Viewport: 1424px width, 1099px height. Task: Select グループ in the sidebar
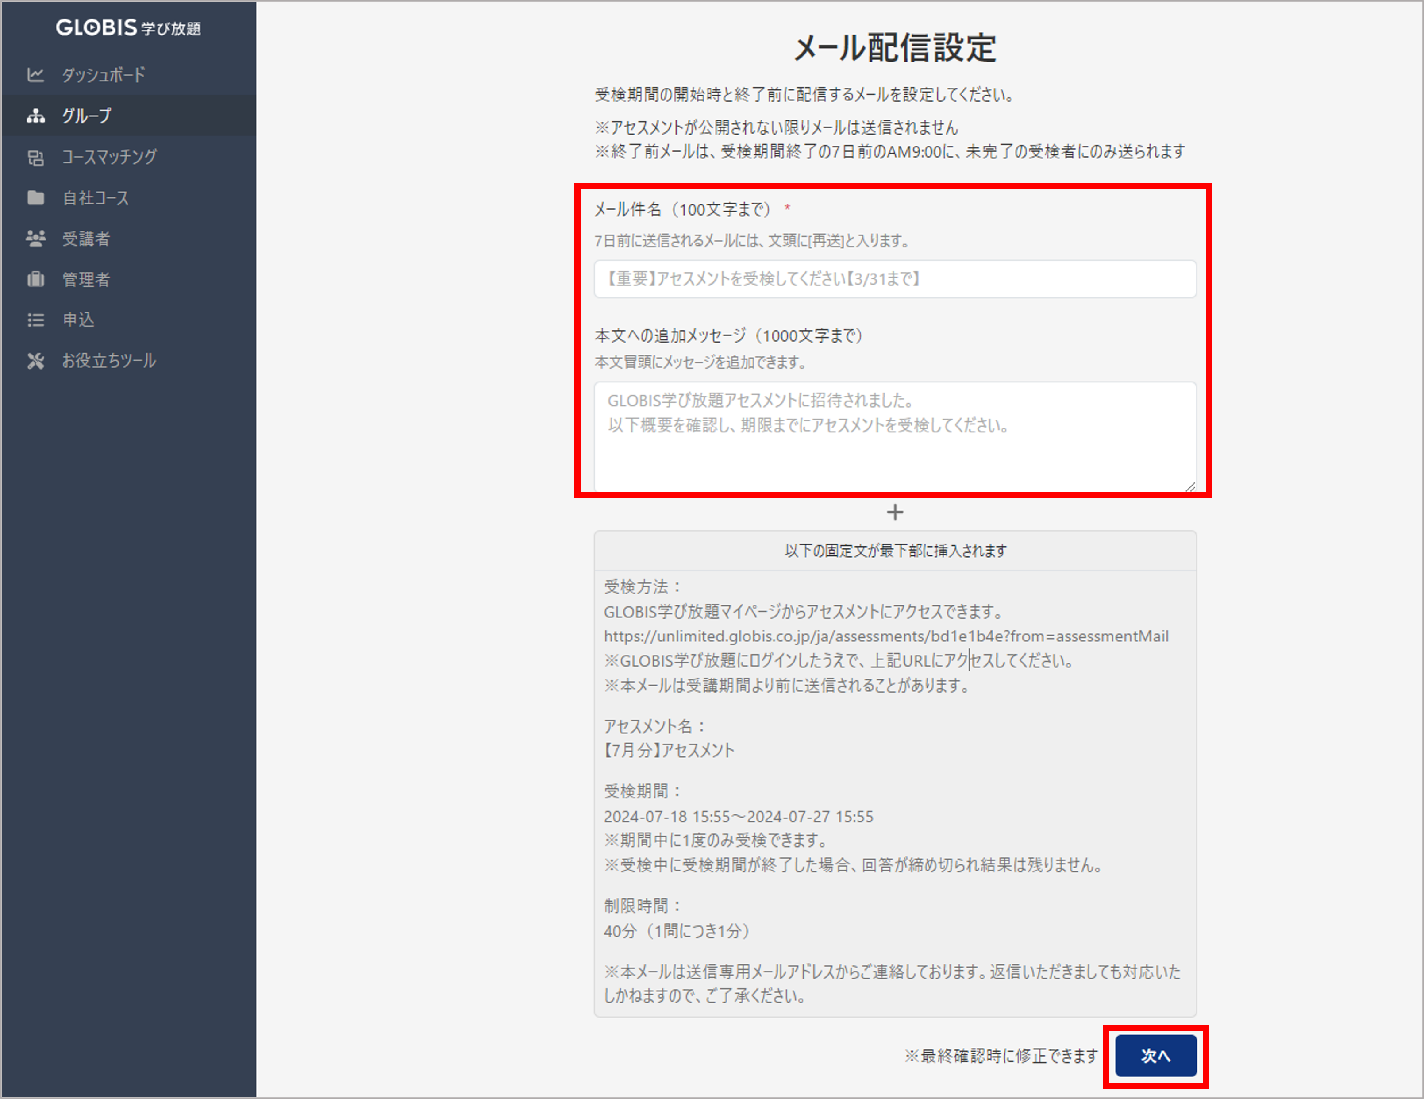click(128, 116)
